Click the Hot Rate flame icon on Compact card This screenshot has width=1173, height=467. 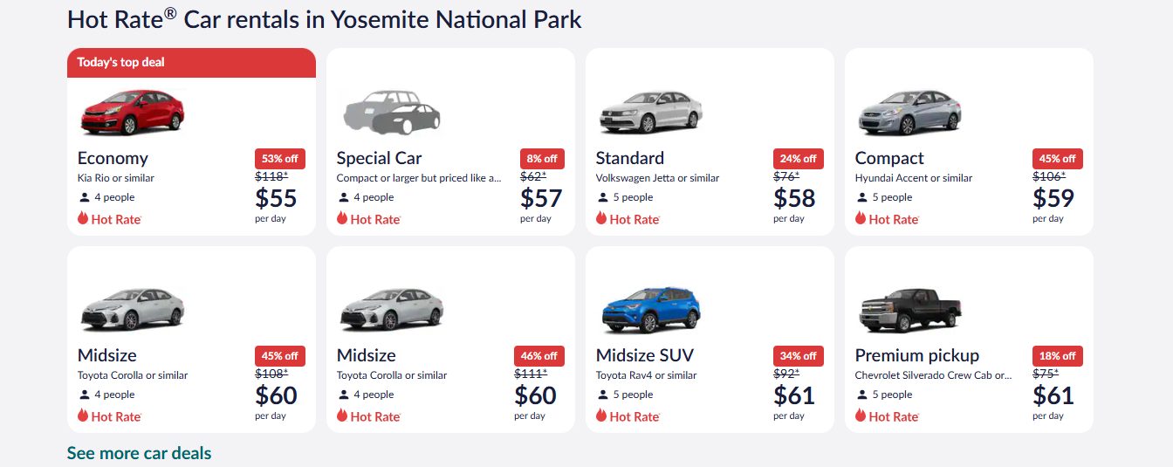[861, 218]
